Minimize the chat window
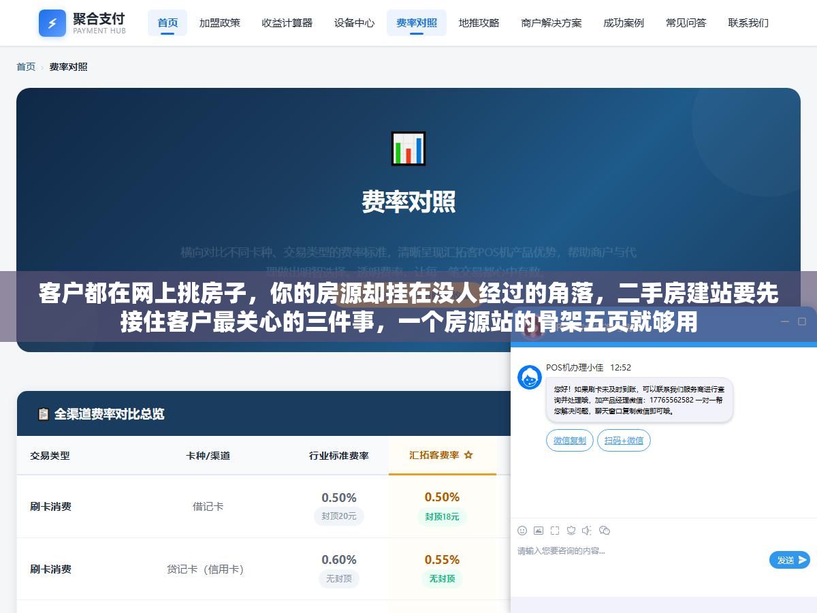This screenshot has height=613, width=817. click(784, 321)
